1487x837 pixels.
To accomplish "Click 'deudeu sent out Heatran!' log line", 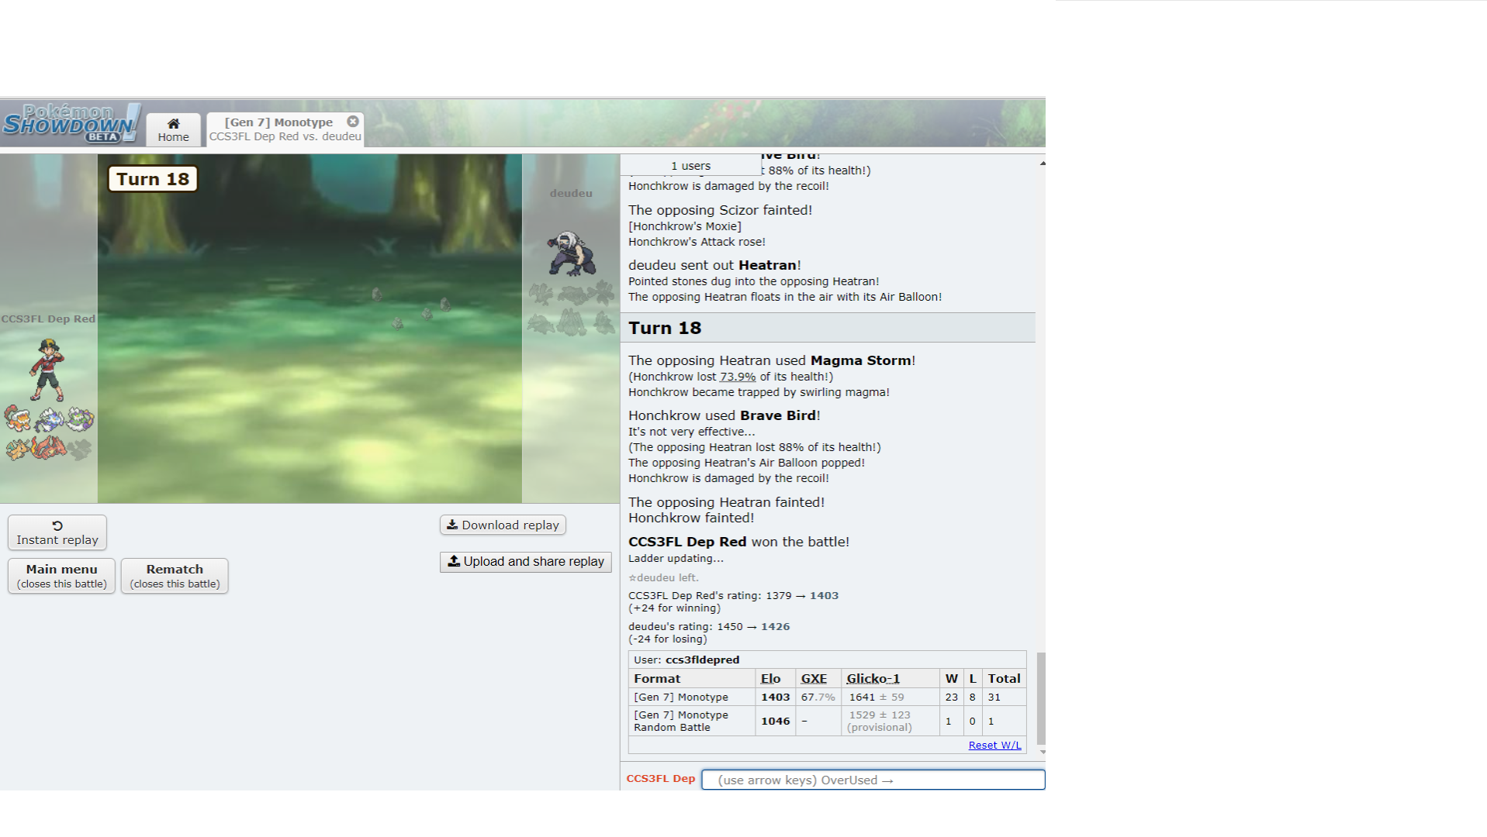I will click(714, 265).
